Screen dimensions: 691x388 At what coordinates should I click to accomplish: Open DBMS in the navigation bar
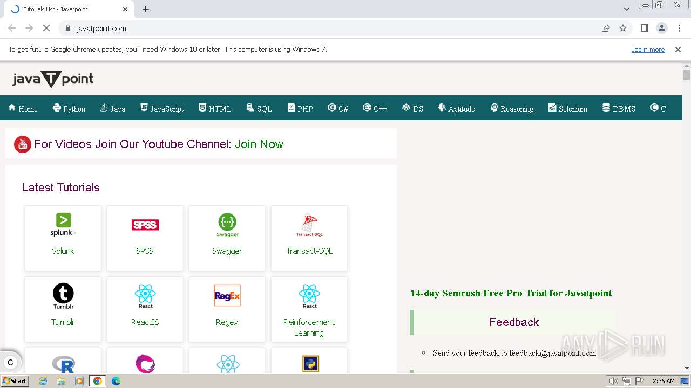619,108
